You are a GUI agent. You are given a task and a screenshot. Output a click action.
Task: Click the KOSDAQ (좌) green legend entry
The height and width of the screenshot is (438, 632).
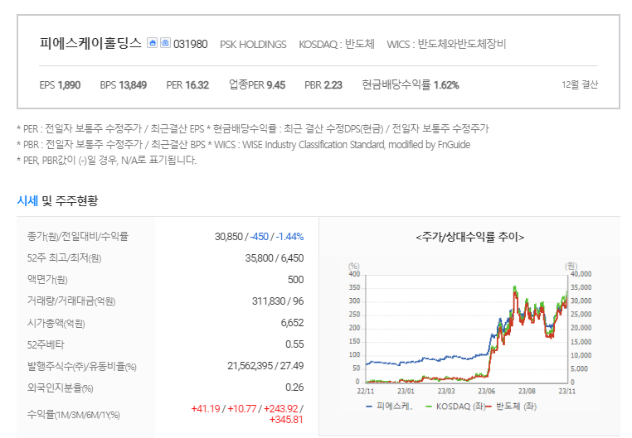tap(455, 407)
